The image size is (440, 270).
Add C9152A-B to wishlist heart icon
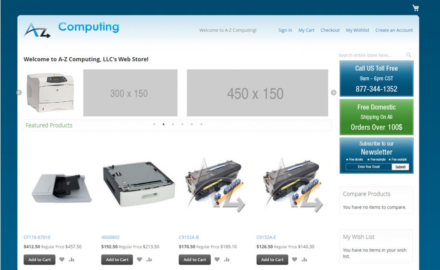click(217, 259)
